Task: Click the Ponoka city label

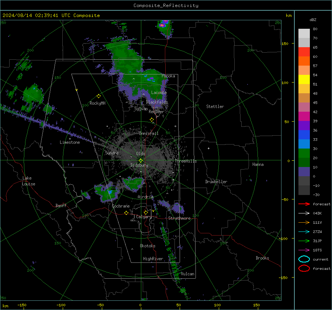Action: click(168, 76)
